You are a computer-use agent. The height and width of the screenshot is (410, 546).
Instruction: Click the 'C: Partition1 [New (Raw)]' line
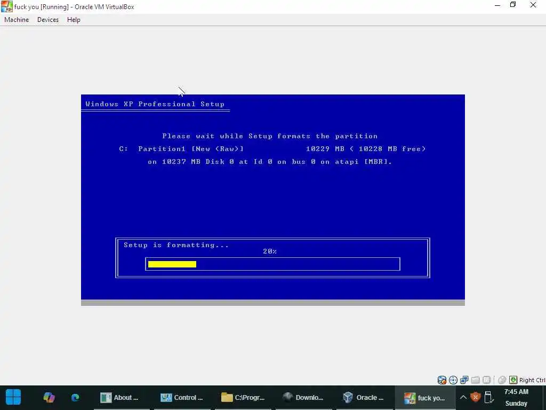(x=181, y=149)
